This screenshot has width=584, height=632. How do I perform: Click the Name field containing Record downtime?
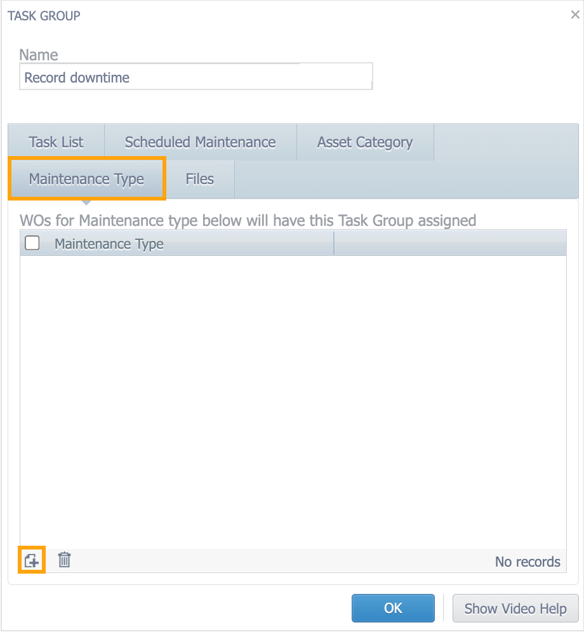click(196, 77)
